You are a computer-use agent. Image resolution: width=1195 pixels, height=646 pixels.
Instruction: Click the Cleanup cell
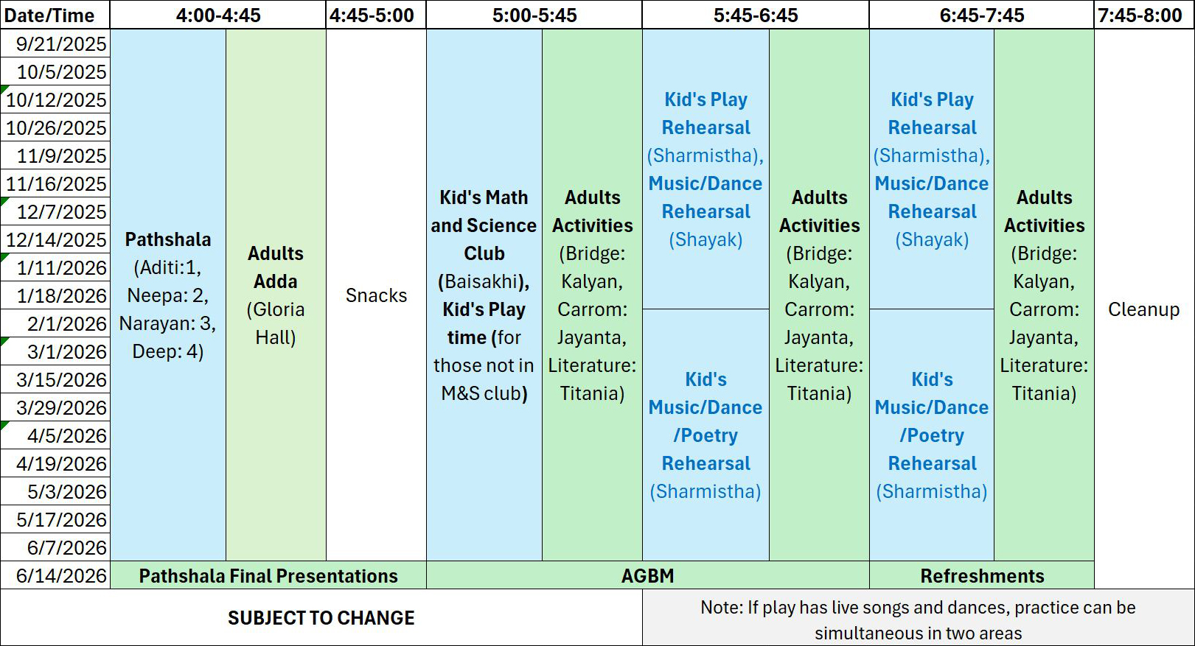[x=1143, y=309]
